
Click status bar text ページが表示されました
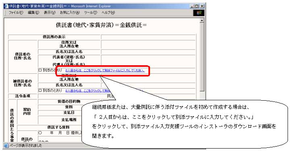[x=26, y=146]
